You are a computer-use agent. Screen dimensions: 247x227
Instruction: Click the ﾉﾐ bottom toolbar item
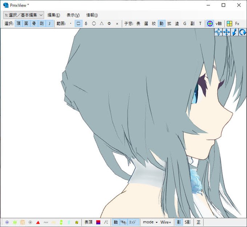pos(106,222)
